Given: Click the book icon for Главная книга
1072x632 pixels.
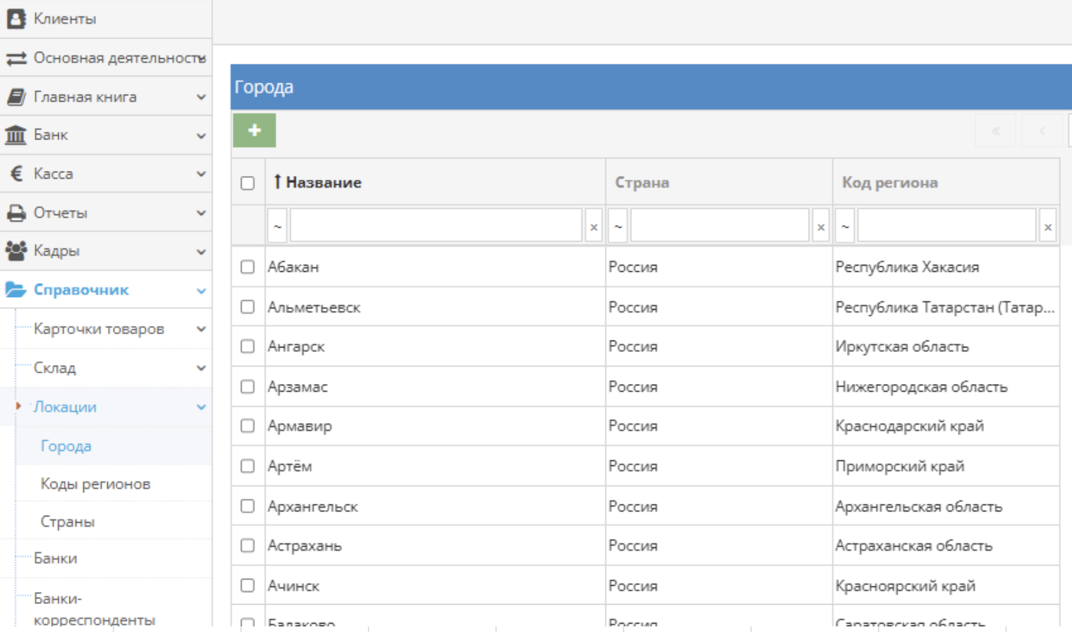Looking at the screenshot, I should tap(16, 97).
